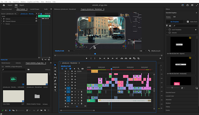199x115 pixels.
Task: Select the Slip tool
Action: pyautogui.click(x=55, y=77)
